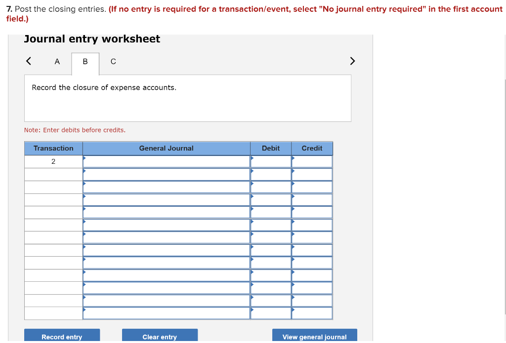Click the Record entry button
The height and width of the screenshot is (343, 506).
click(x=62, y=336)
